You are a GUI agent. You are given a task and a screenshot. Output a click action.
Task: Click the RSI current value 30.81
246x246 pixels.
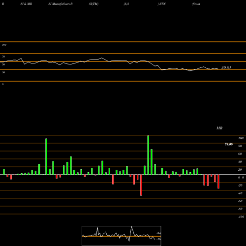tap(226, 67)
